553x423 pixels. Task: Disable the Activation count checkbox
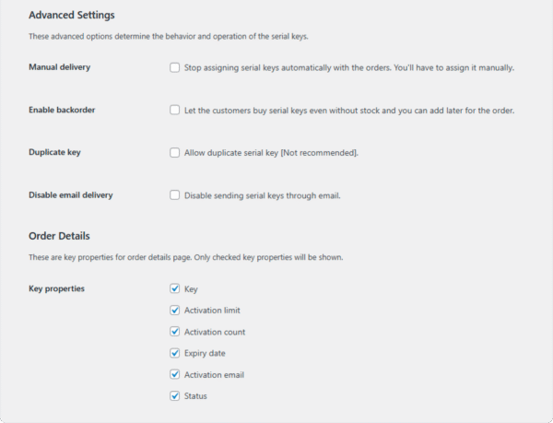[x=175, y=332]
